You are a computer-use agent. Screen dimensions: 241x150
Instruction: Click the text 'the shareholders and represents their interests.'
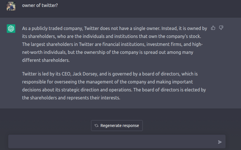click(71, 98)
